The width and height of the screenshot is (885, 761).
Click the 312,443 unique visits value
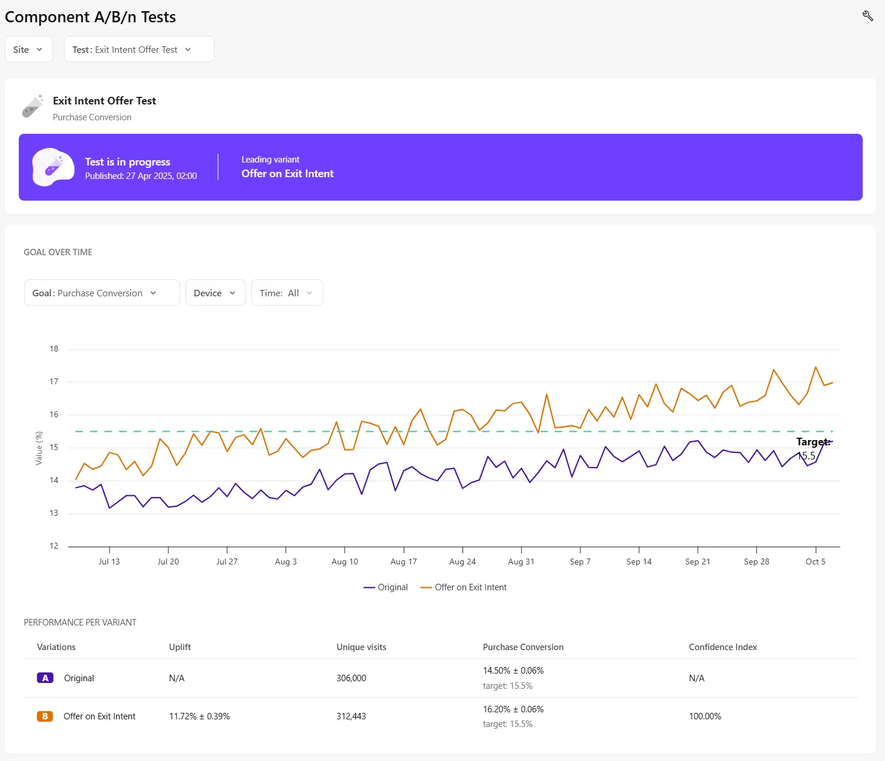point(351,716)
